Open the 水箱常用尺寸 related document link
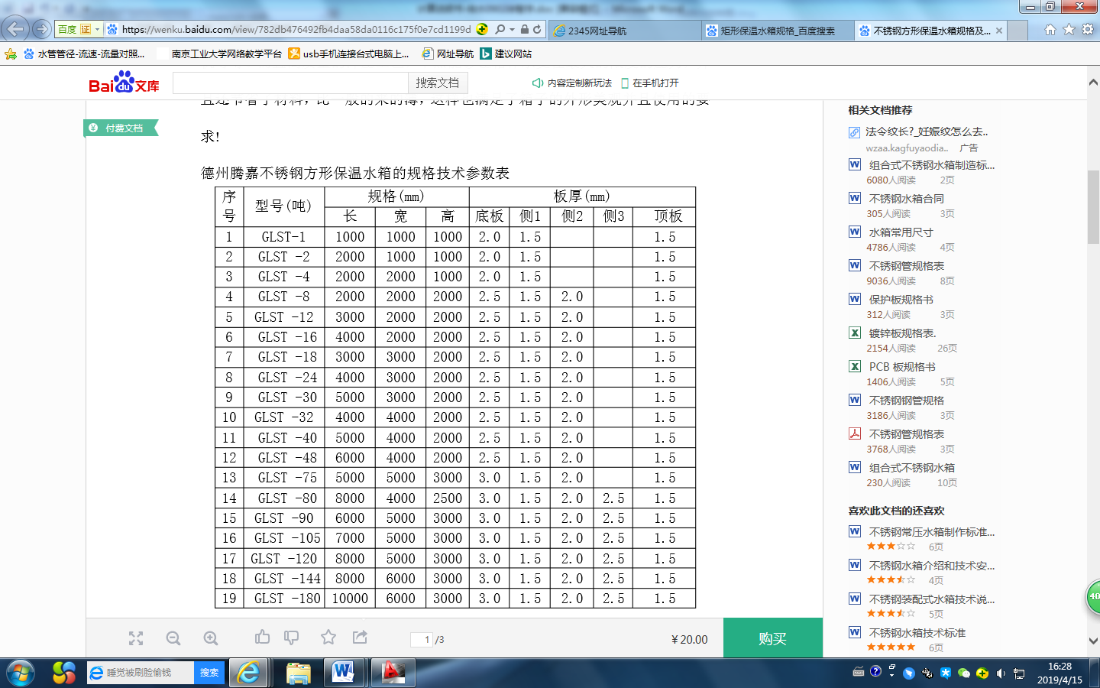 click(x=901, y=232)
